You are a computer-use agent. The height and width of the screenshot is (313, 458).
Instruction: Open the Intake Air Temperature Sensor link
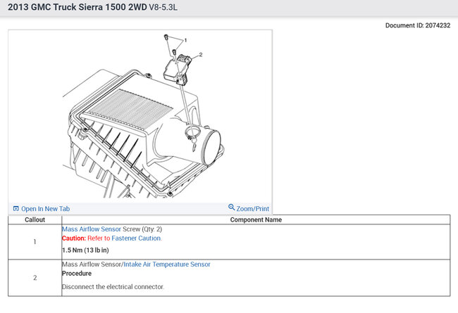pyautogui.click(x=167, y=264)
